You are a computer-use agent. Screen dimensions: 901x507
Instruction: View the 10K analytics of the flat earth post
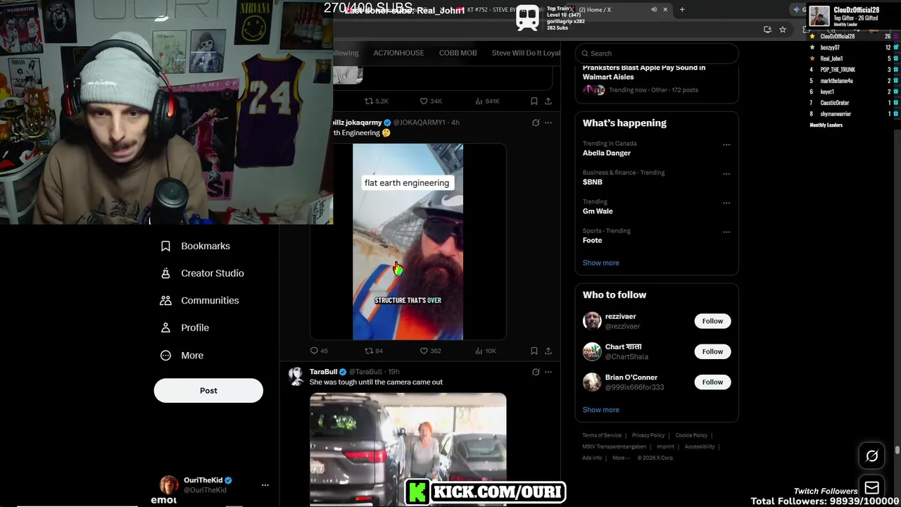[486, 351]
